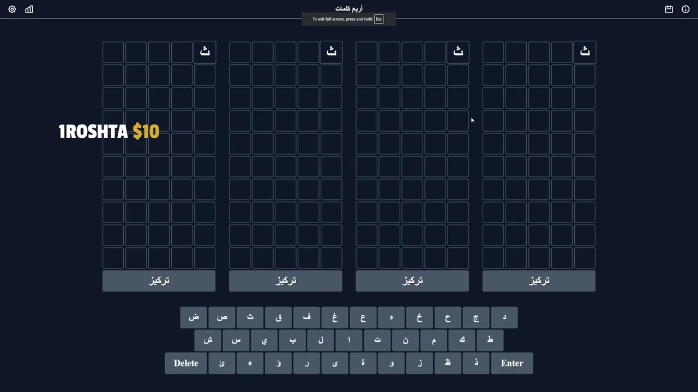Click the Delete key
The width and height of the screenshot is (698, 392).
click(x=186, y=363)
